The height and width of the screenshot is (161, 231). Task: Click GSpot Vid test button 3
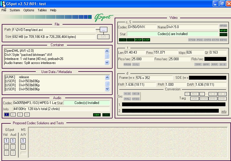(x=6, y=153)
